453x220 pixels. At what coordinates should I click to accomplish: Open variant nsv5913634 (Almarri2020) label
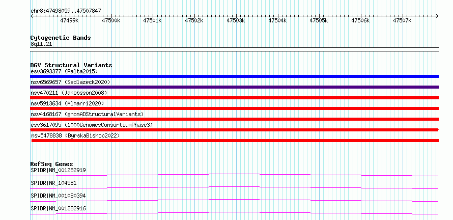[x=67, y=103]
